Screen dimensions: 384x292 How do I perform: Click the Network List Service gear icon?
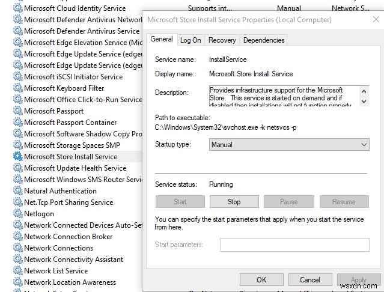point(17,271)
